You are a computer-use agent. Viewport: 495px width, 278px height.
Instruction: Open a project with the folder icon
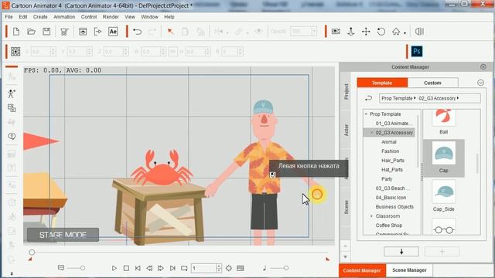pyautogui.click(x=31, y=32)
